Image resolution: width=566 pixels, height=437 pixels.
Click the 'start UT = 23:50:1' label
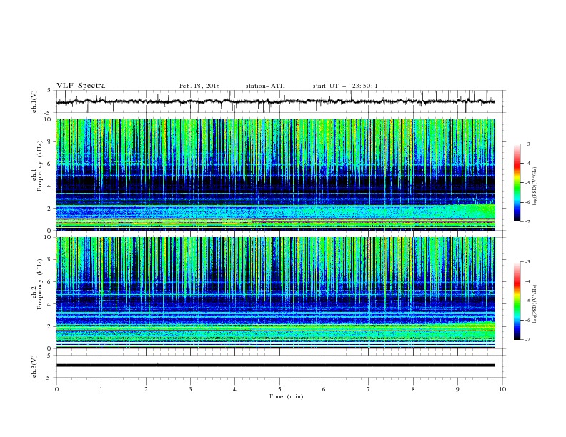point(345,86)
